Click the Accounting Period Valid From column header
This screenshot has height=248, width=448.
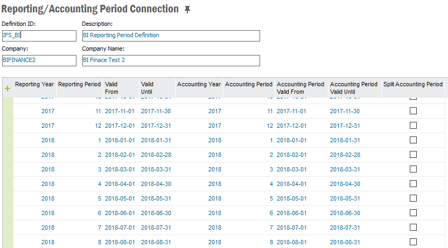tap(300, 88)
